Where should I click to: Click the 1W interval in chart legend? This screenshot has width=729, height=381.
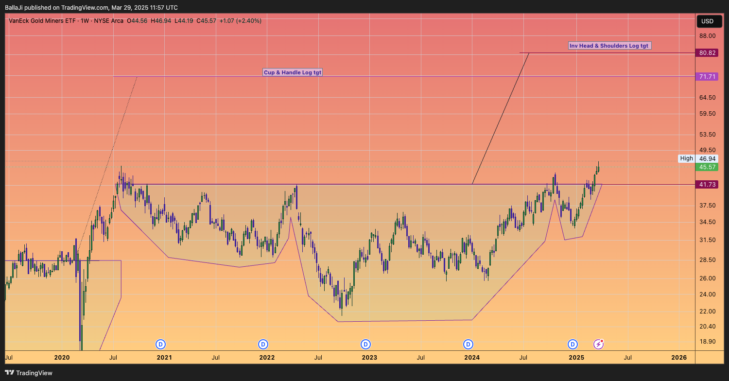pyautogui.click(x=86, y=21)
